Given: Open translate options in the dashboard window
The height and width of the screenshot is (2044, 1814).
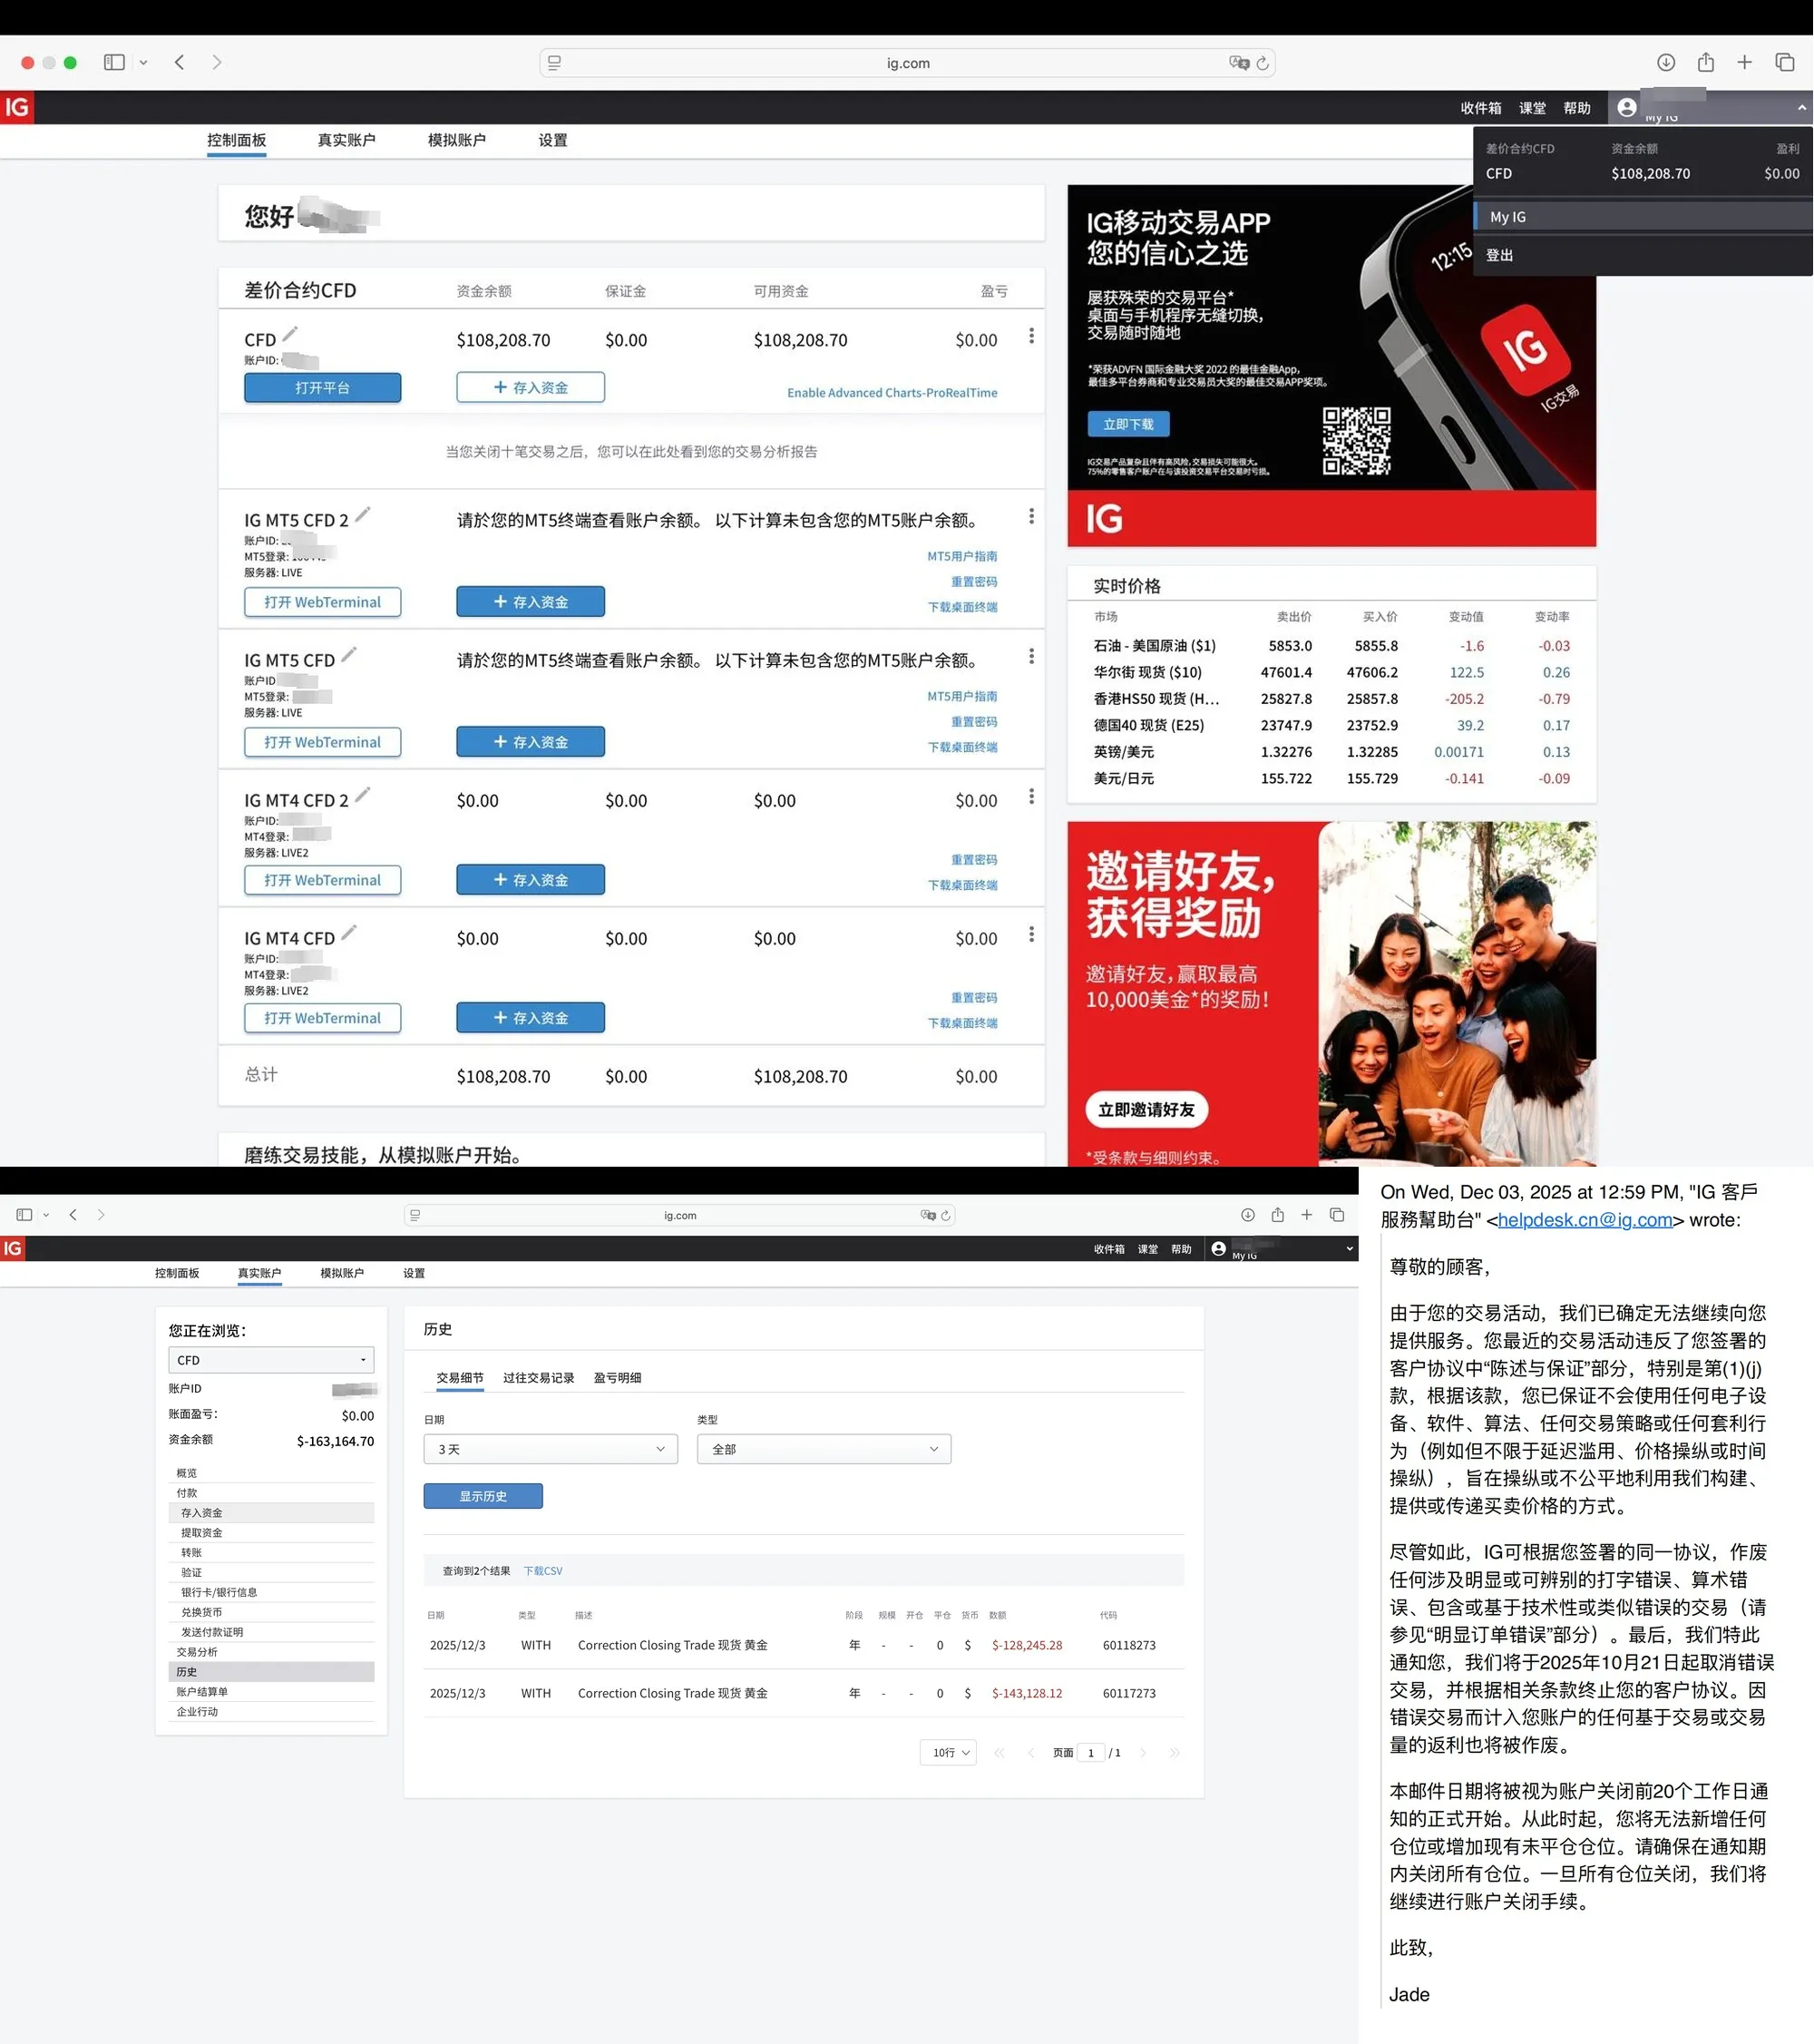Looking at the screenshot, I should pos(1239,63).
